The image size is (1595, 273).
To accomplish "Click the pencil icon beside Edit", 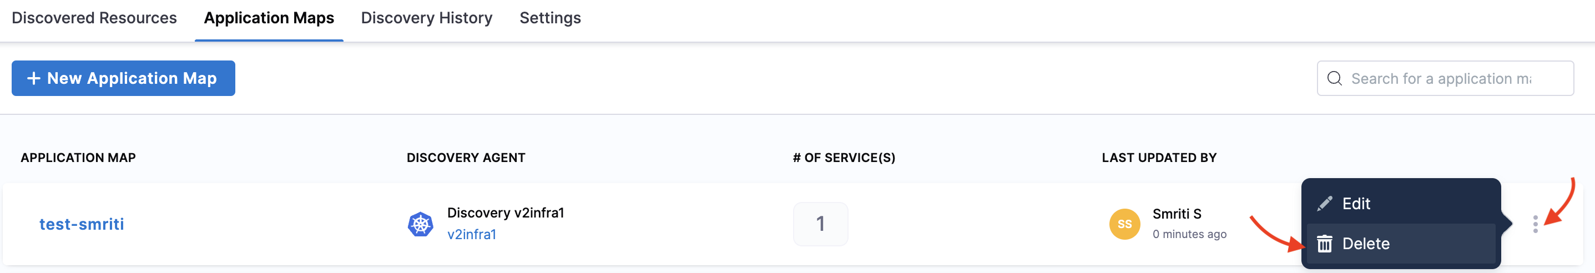I will (x=1324, y=204).
